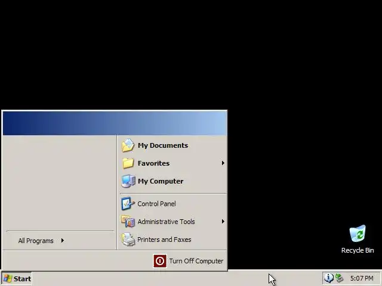Expand the Administrative Tools submenu arrow
Viewport: 382px width, 286px height.
pyautogui.click(x=223, y=221)
